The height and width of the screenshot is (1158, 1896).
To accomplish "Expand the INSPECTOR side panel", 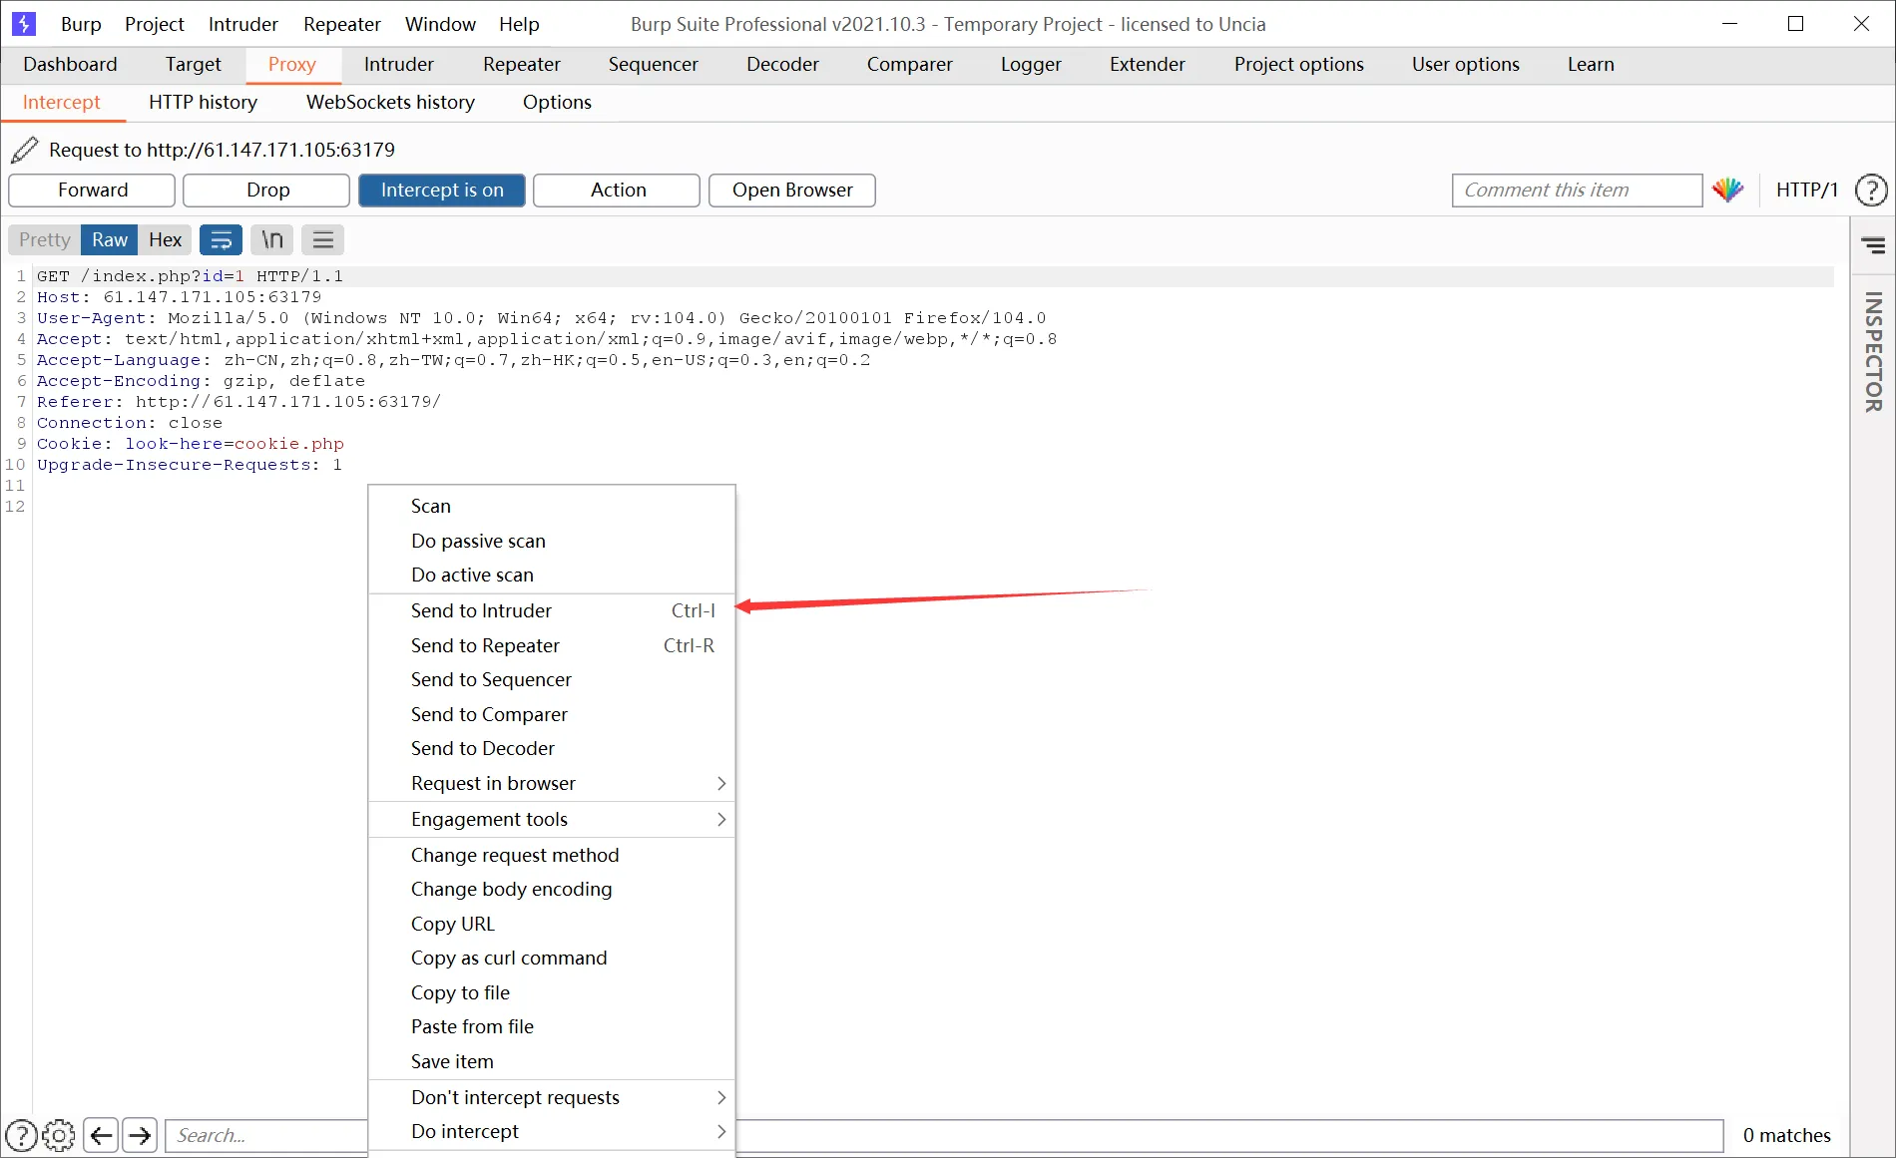I will click(x=1873, y=351).
